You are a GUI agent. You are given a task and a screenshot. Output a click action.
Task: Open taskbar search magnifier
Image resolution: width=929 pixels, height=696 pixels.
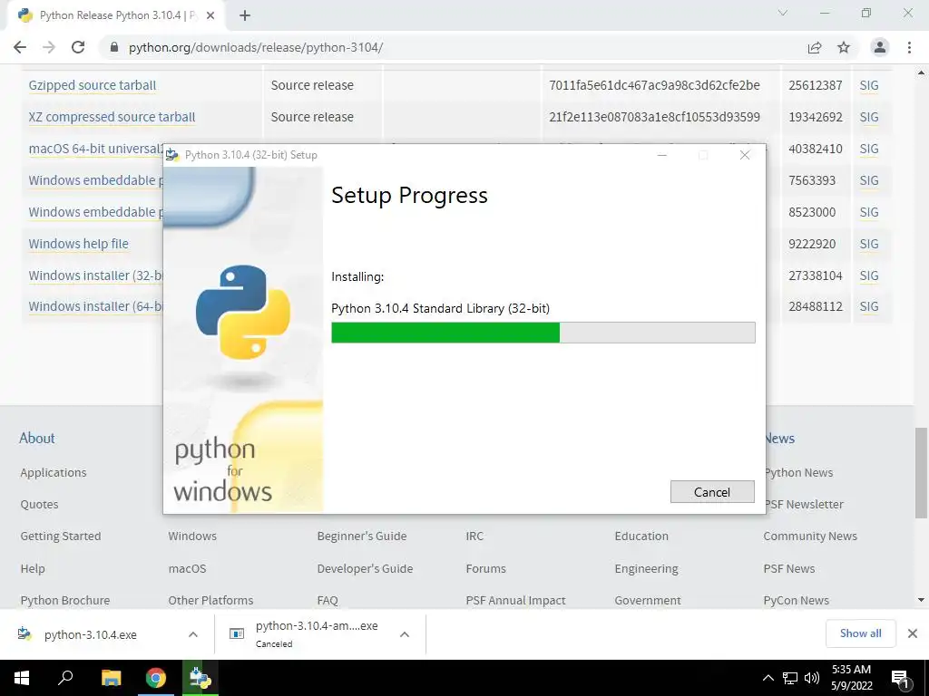(x=65, y=677)
